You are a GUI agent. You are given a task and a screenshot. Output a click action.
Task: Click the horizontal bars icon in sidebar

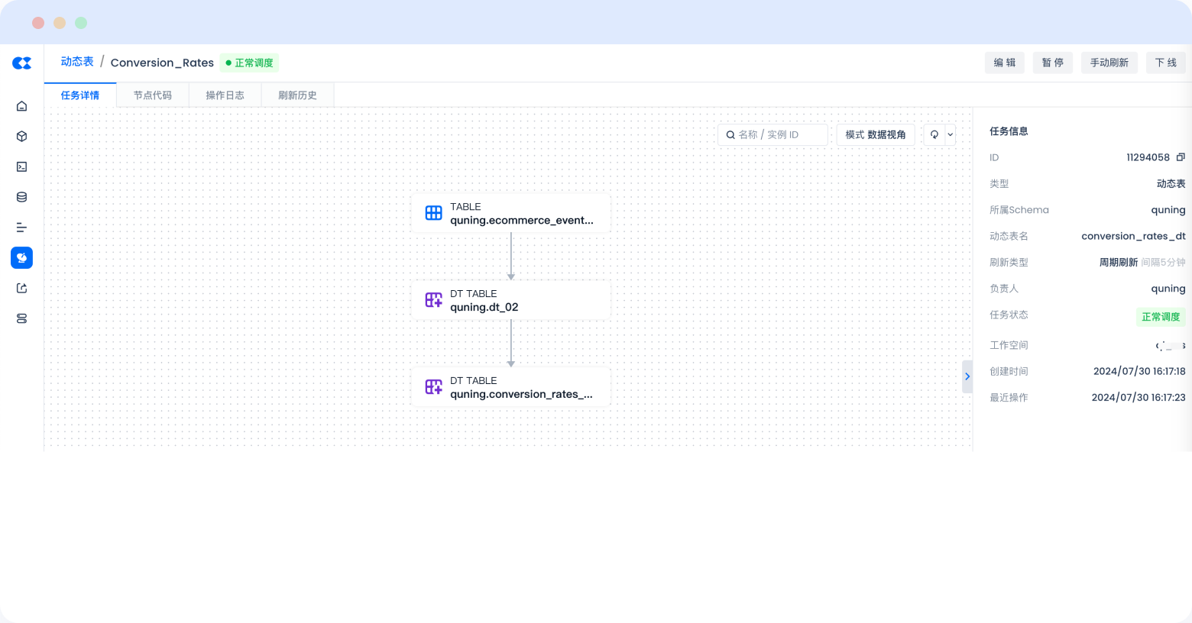21,228
